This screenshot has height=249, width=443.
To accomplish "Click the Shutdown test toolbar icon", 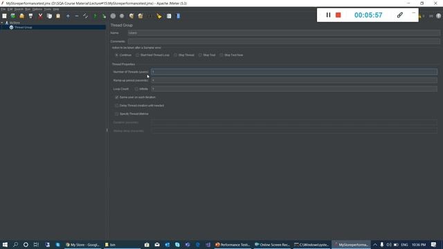I will (x=122, y=16).
